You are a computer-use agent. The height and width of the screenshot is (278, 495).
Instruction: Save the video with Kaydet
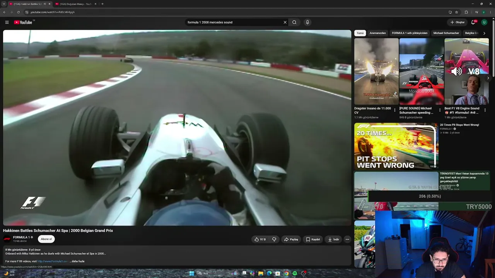pos(313,239)
